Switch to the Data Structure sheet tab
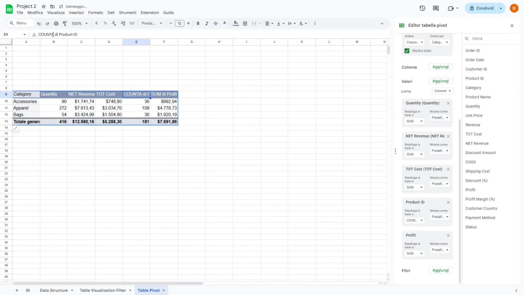Viewport: 524px width, 295px height. [54, 290]
